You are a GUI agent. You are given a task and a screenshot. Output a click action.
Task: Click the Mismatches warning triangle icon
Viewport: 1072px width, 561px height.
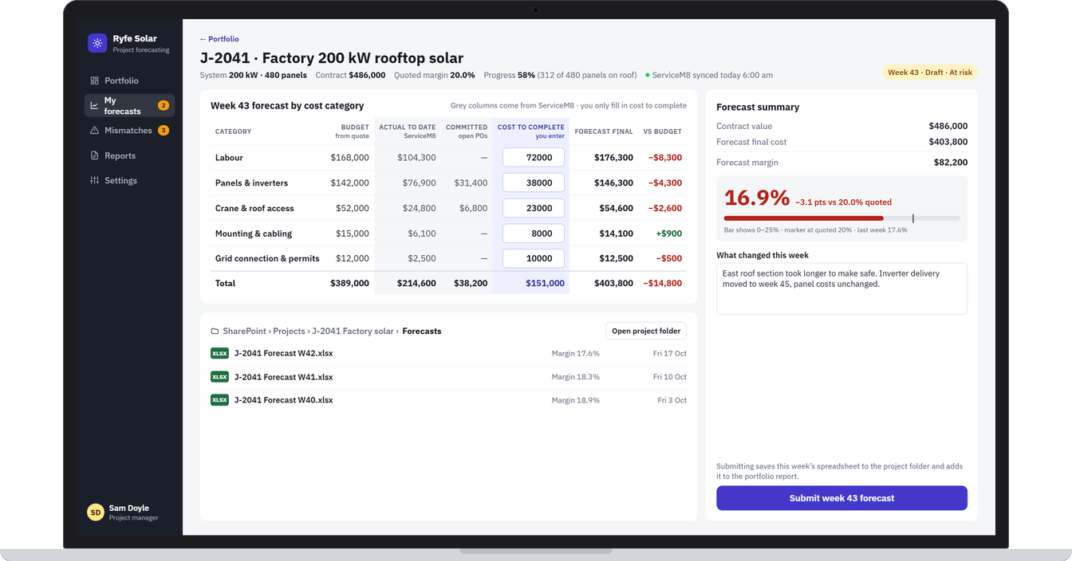pos(94,131)
